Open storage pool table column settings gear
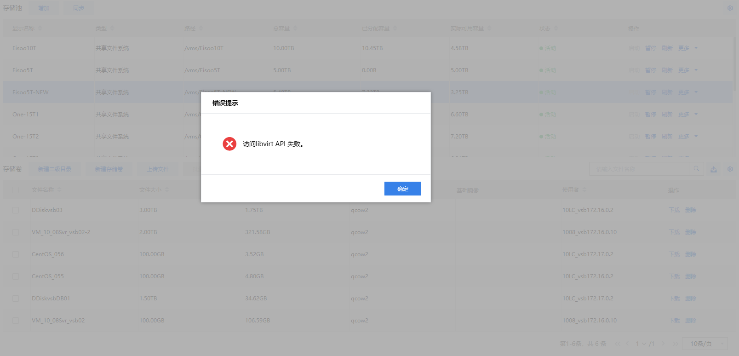Viewport: 739px width, 356px height. point(730,8)
